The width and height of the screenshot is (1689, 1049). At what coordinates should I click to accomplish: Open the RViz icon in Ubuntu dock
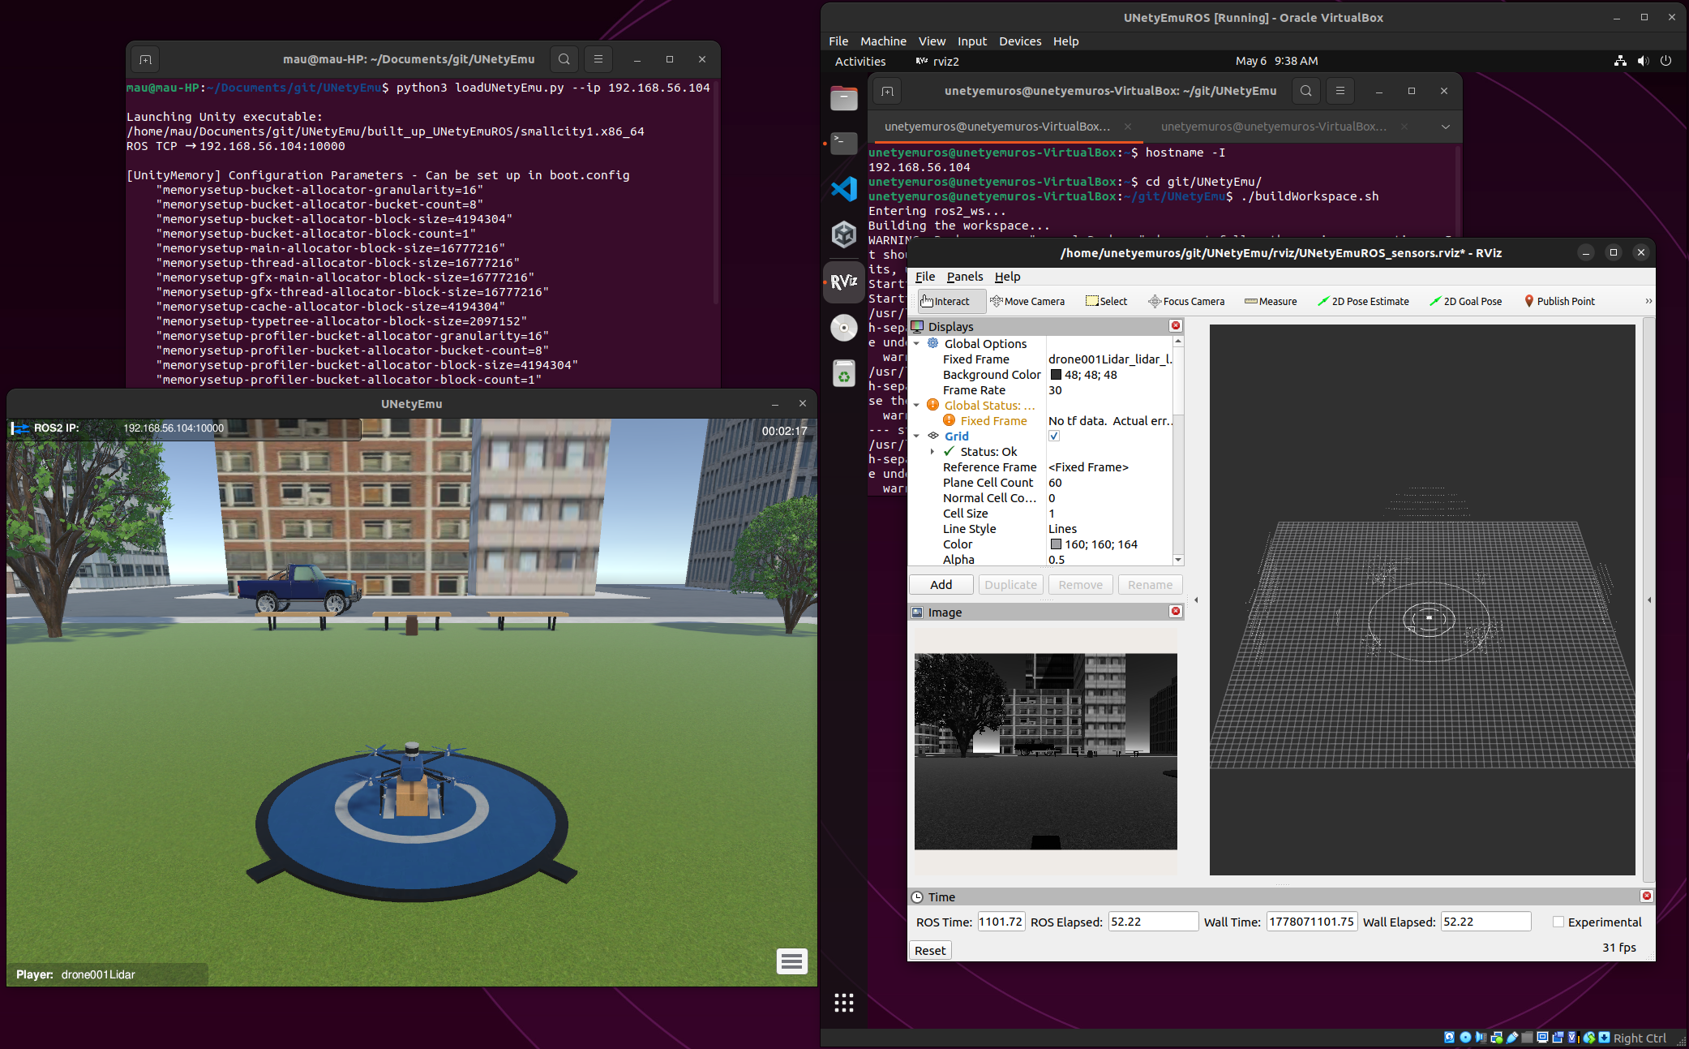point(844,282)
